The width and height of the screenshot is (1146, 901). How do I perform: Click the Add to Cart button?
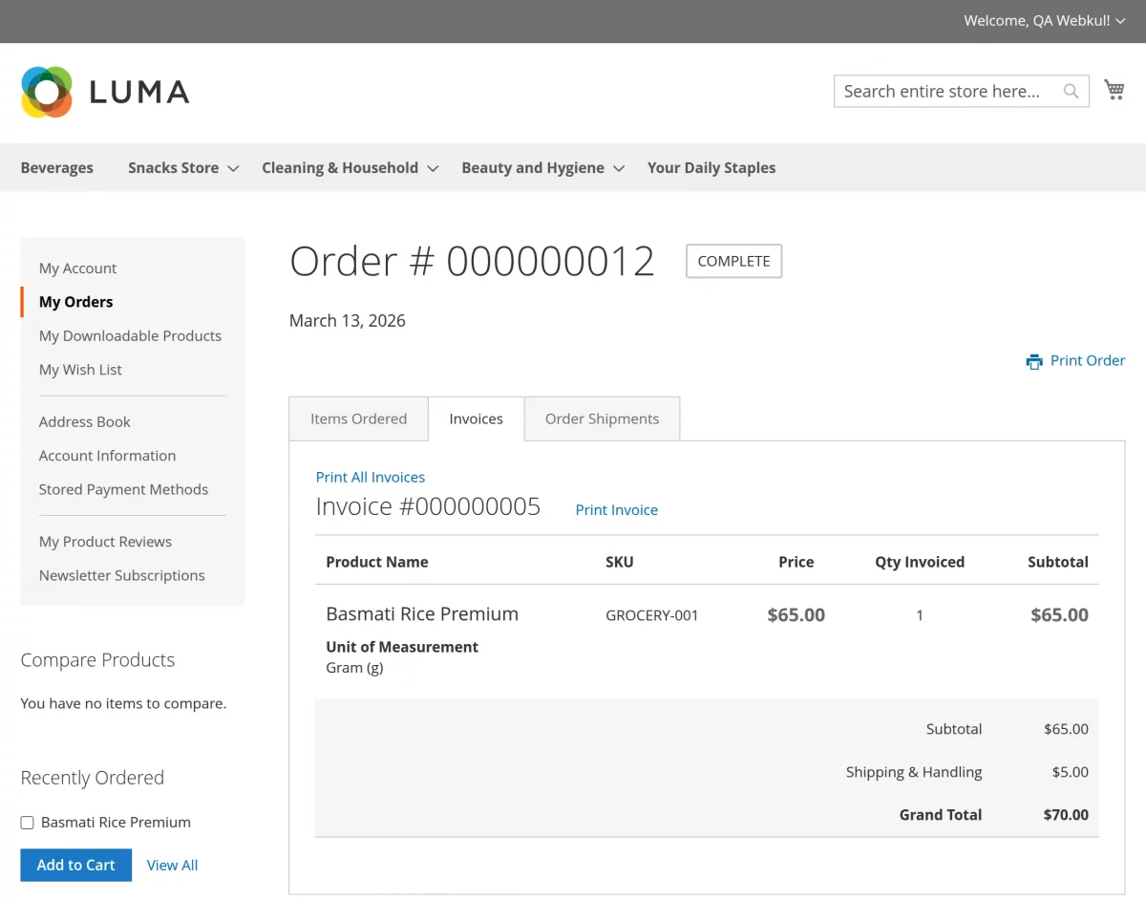(x=75, y=865)
